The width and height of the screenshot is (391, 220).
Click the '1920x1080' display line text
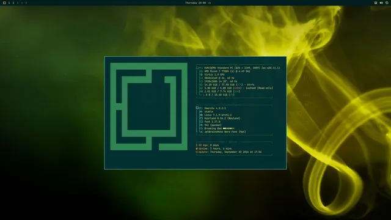click(x=221, y=81)
